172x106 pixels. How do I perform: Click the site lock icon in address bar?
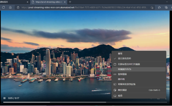pos(18,7)
